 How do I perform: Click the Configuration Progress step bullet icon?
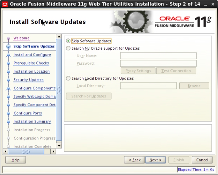pos(8,138)
